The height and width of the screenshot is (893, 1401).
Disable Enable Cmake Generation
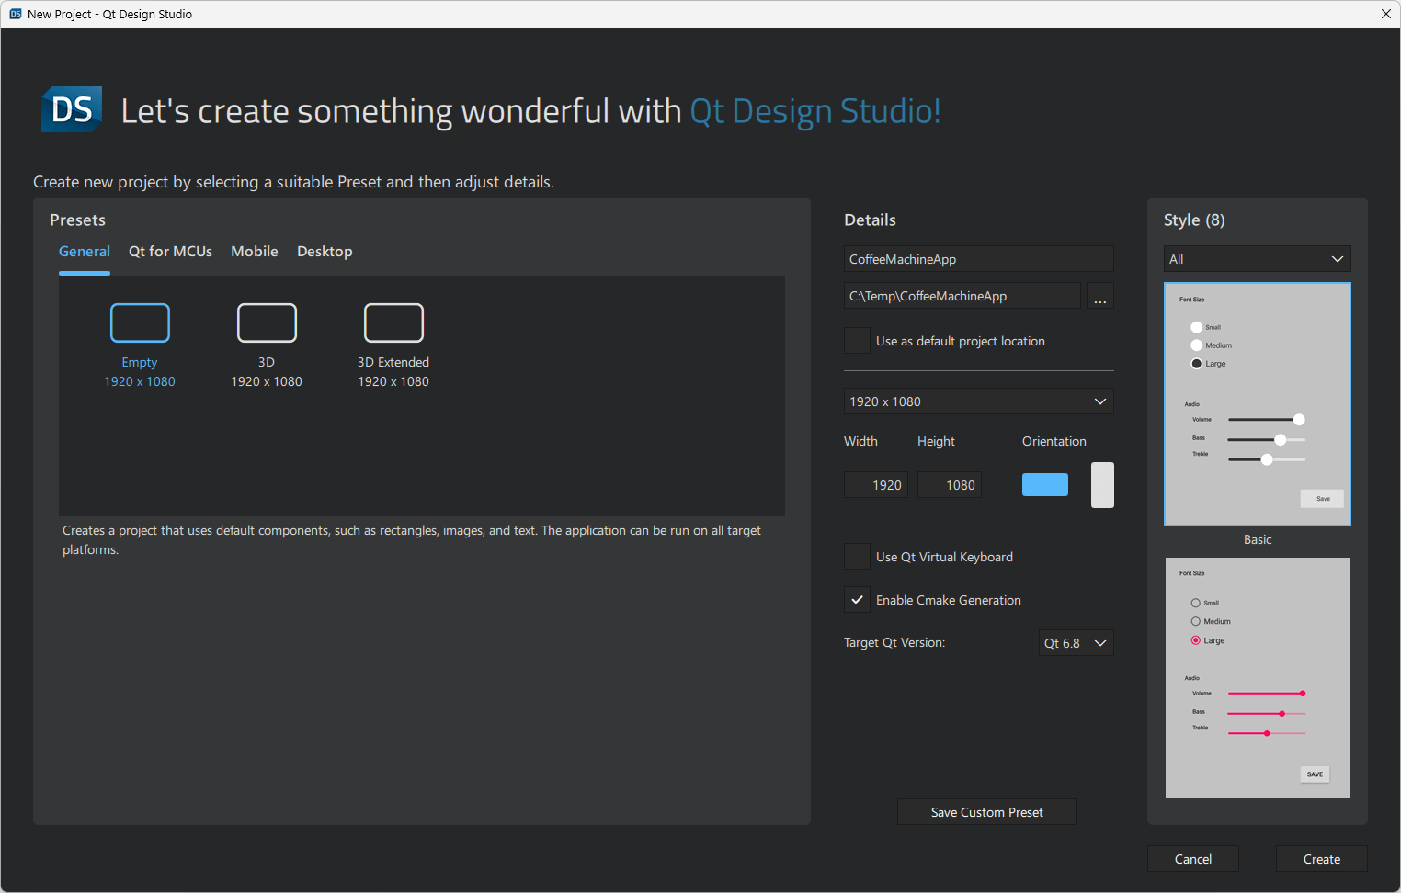point(856,599)
